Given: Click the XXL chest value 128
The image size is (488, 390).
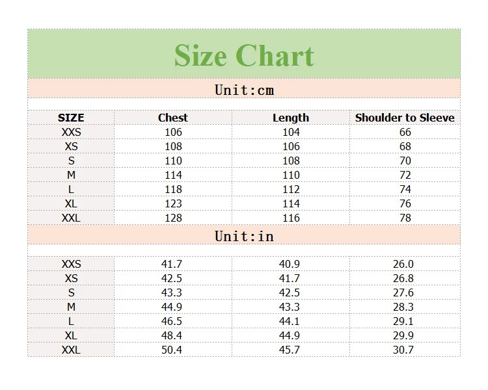Looking at the screenshot, I should (x=173, y=218).
